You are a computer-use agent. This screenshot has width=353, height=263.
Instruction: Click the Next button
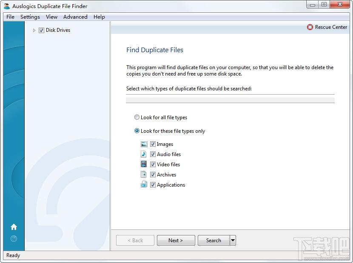click(x=176, y=241)
